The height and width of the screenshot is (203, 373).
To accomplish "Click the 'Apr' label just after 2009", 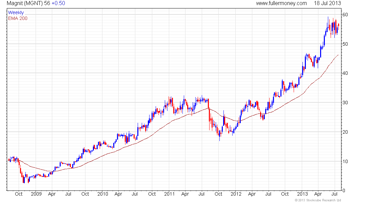I will 52,194.
